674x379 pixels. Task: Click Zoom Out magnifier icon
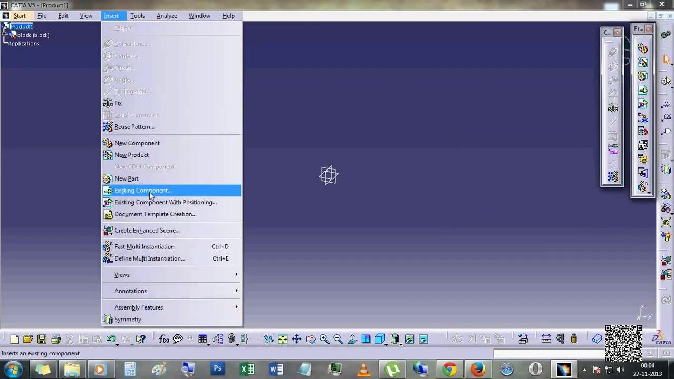click(x=338, y=340)
